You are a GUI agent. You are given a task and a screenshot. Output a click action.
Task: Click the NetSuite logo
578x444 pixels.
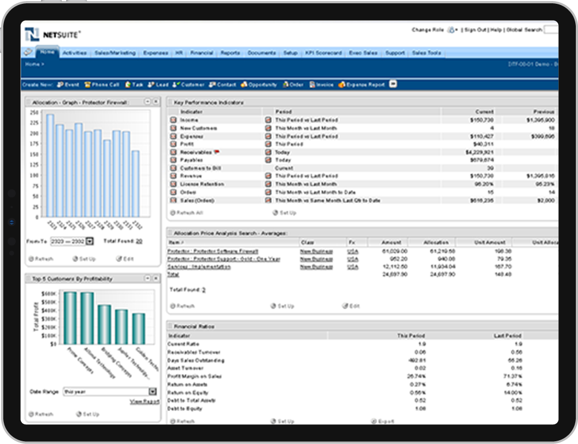coord(53,34)
